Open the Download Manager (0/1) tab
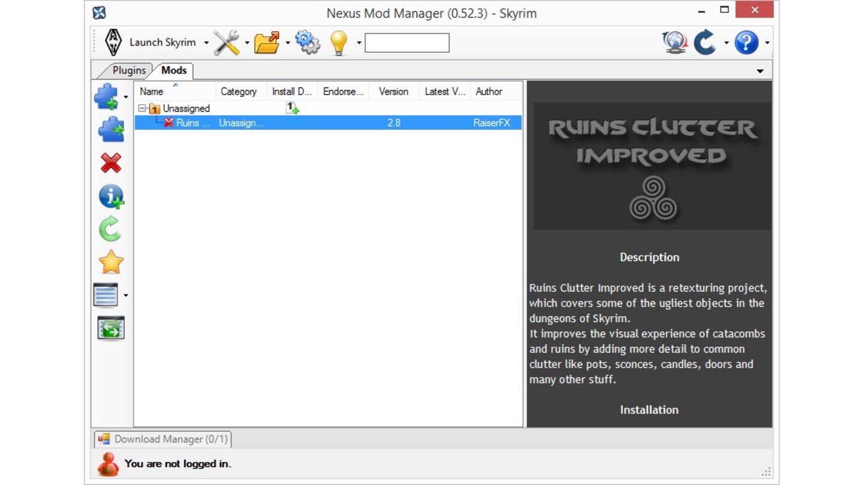The image size is (863, 485). click(162, 439)
